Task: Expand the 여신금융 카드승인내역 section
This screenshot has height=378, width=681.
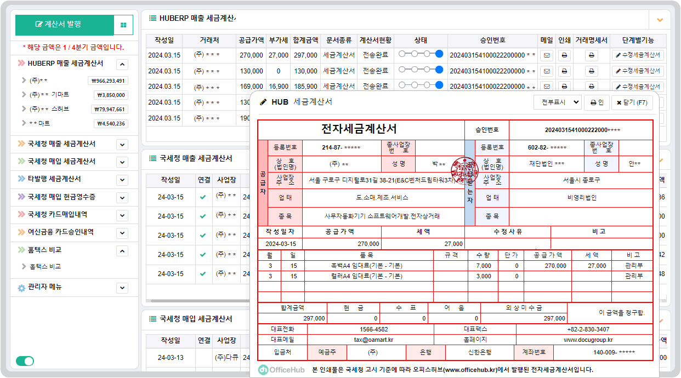Action: (123, 233)
